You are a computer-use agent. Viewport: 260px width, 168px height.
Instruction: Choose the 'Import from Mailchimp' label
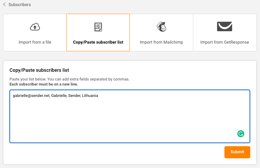pos(161,42)
